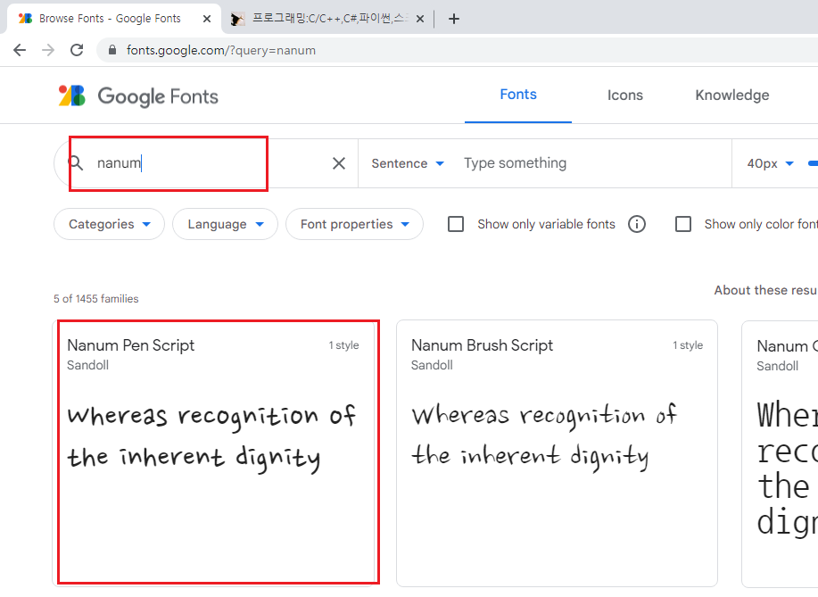Click Sandoll under Nanum Pen Script
This screenshot has height=597, width=818.
pyautogui.click(x=87, y=365)
